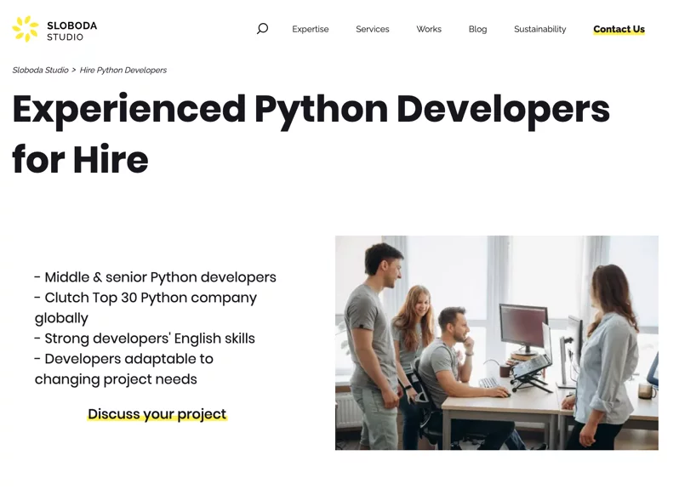Screen dimensions: 679x495
Task: Follow the Sloboda Studio breadcrumb link
Action: coord(40,70)
